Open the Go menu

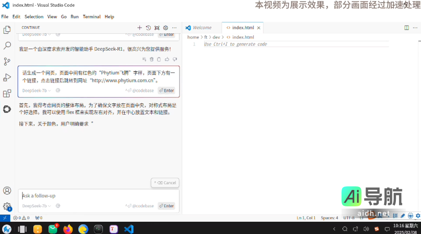[x=64, y=16]
